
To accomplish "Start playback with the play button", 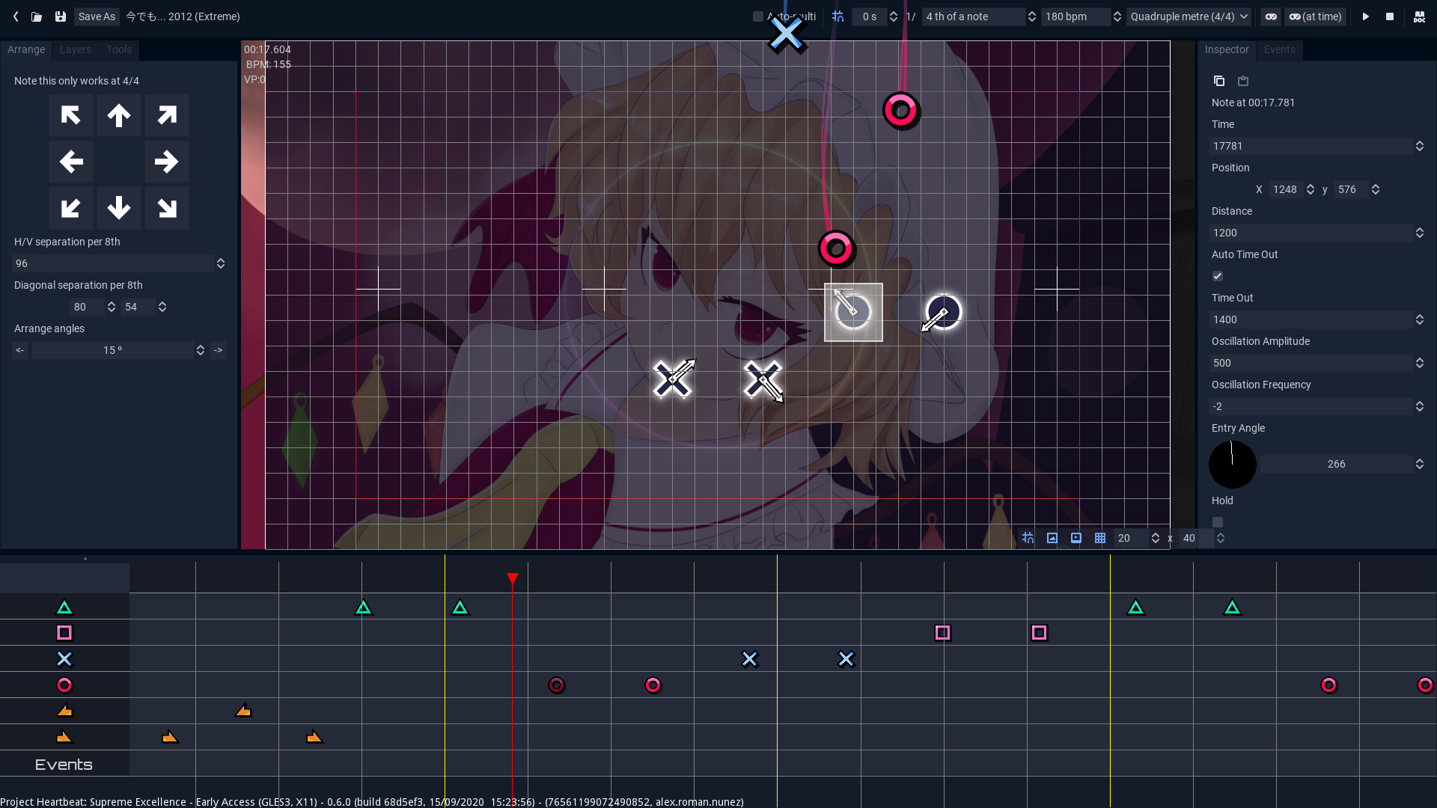I will tap(1366, 16).
